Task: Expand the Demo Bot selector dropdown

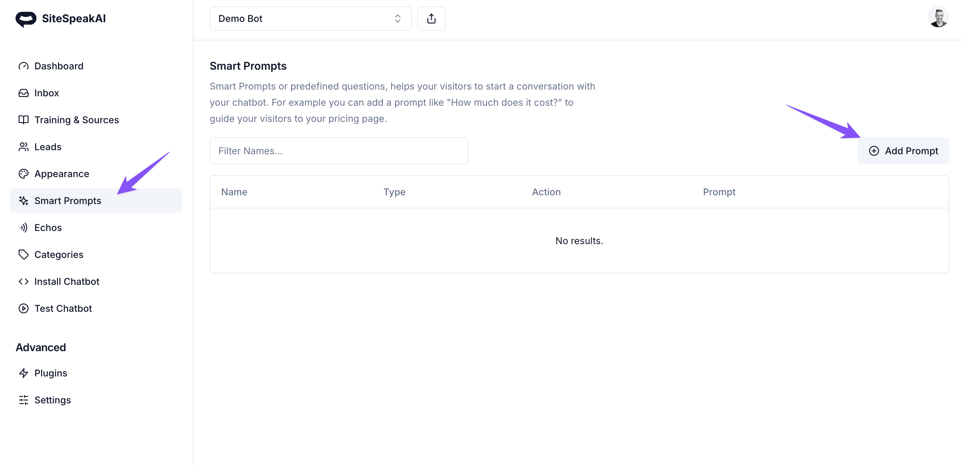Action: tap(310, 19)
